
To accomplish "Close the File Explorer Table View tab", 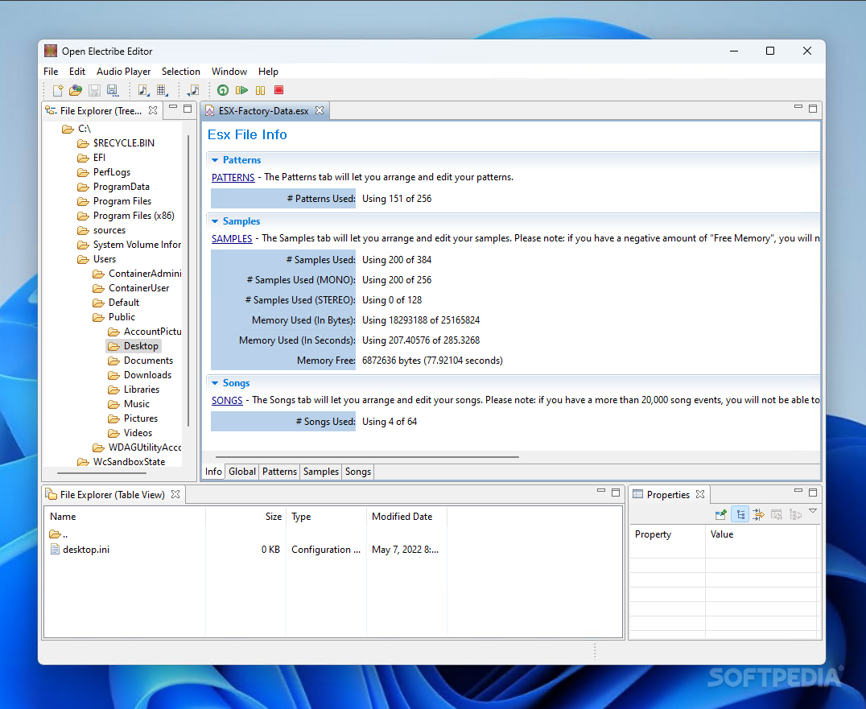I will pyautogui.click(x=175, y=494).
